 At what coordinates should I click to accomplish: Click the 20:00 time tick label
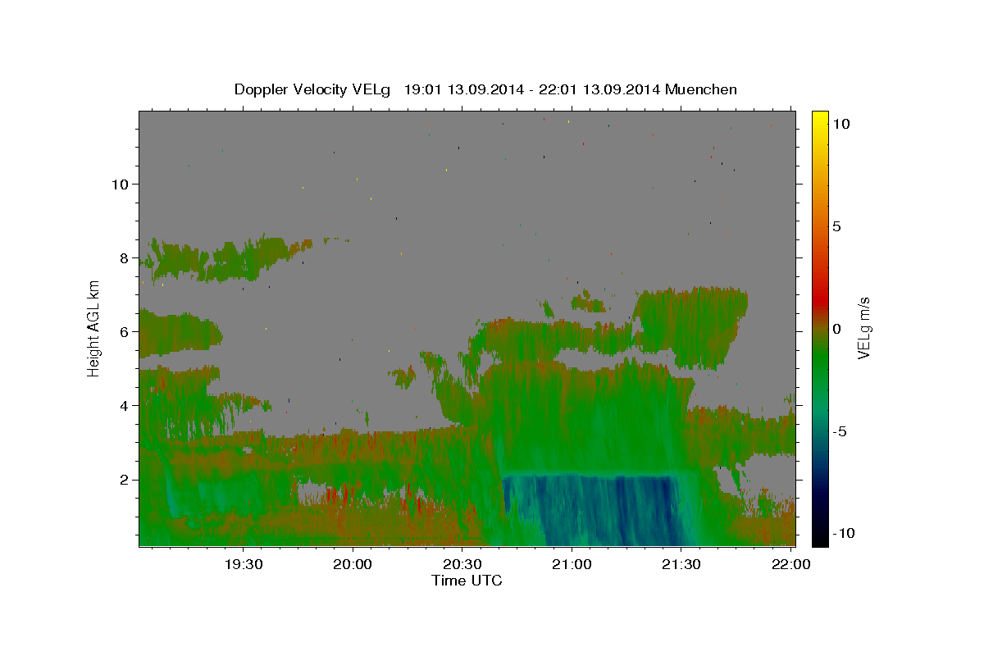coord(353,565)
